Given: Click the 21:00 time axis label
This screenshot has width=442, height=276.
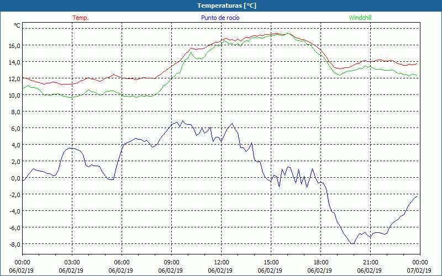Looking at the screenshot, I should [x=370, y=263].
